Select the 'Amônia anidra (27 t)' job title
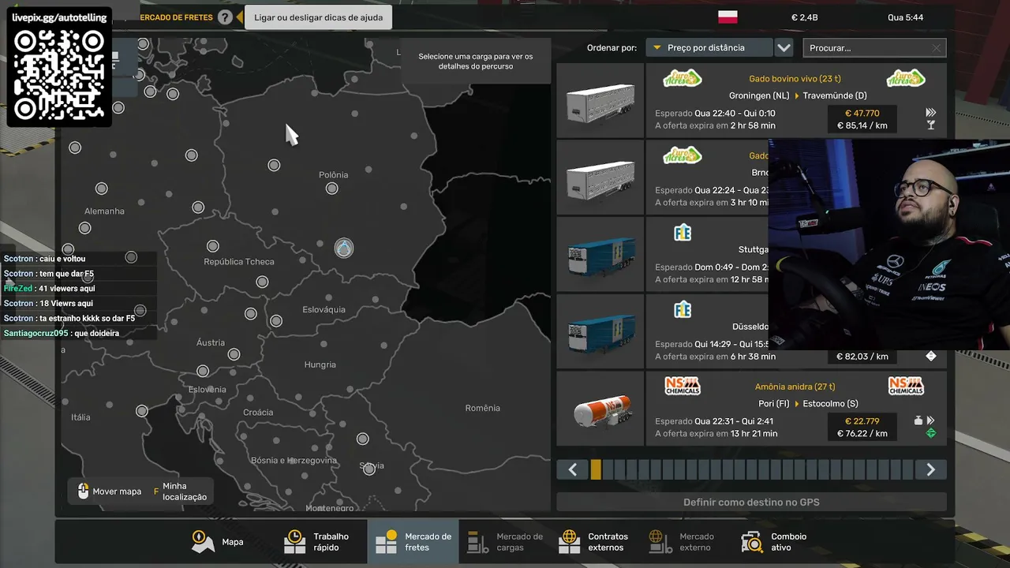Screen dimensions: 1010x568 [795, 387]
